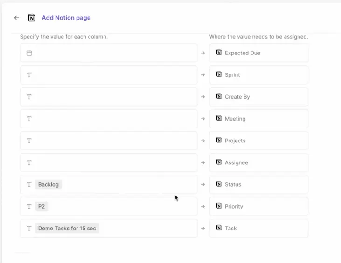Click the text type icon beside P2

click(x=29, y=206)
